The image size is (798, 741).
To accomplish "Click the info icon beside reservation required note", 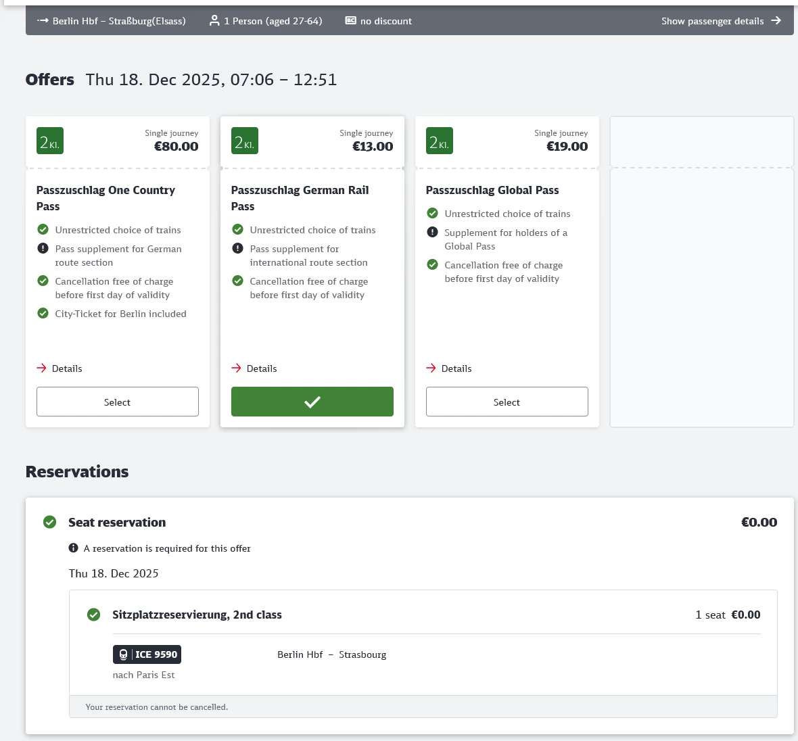I will [x=73, y=548].
